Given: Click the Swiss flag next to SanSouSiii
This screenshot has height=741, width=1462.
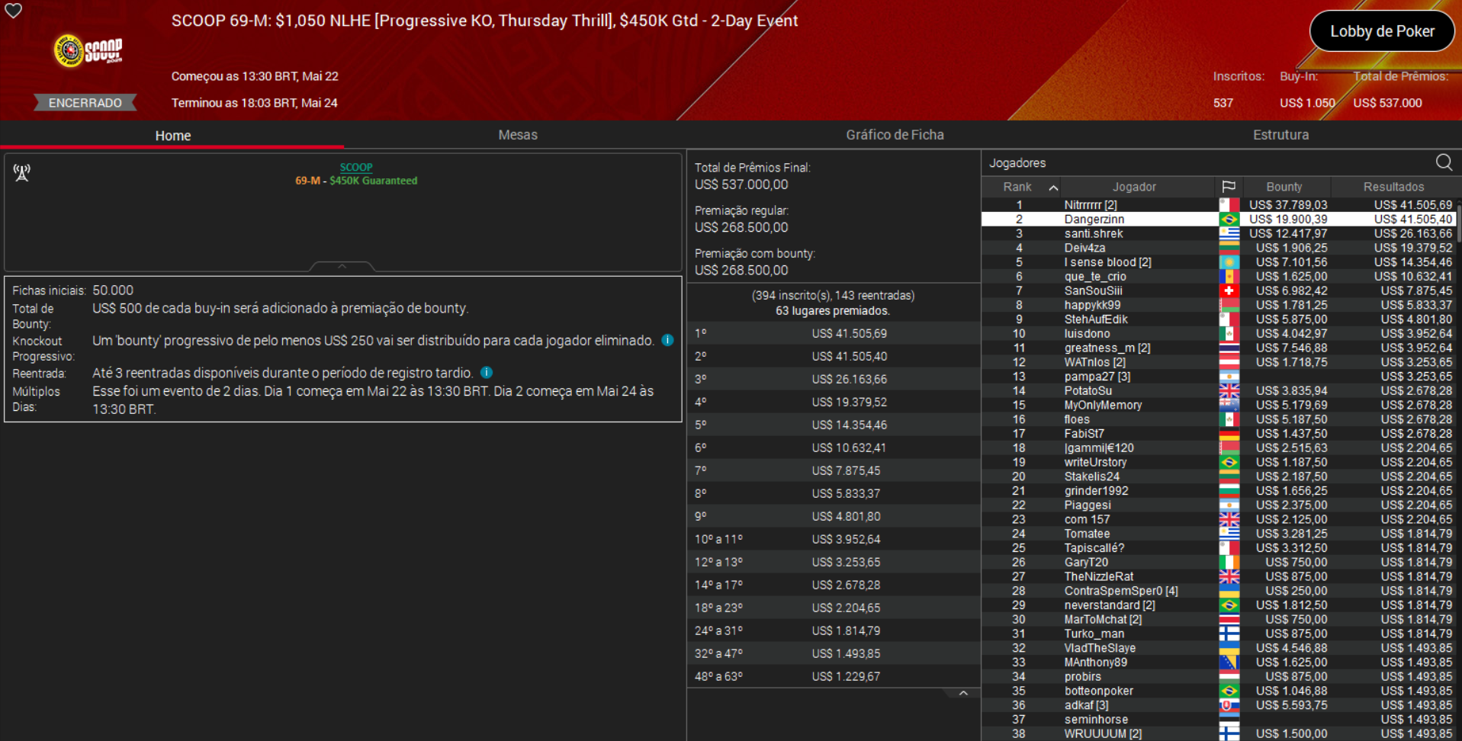Looking at the screenshot, I should (x=1229, y=291).
